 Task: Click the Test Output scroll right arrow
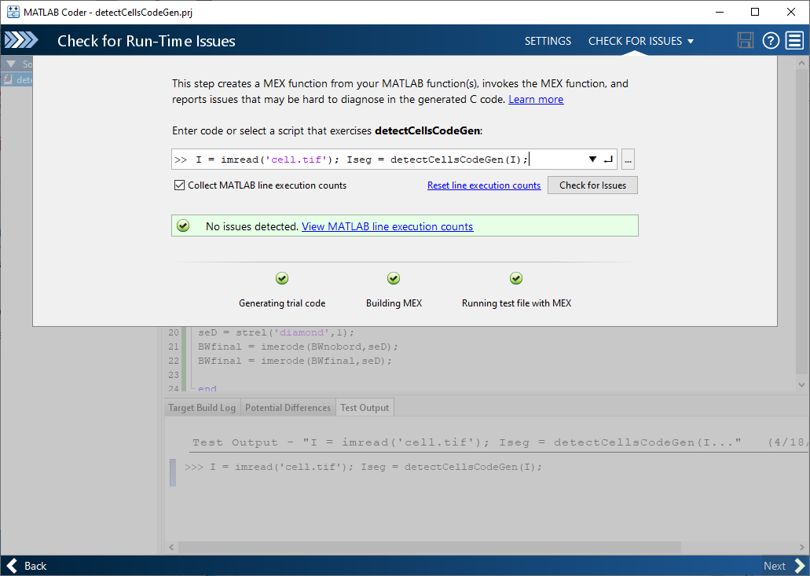point(801,547)
